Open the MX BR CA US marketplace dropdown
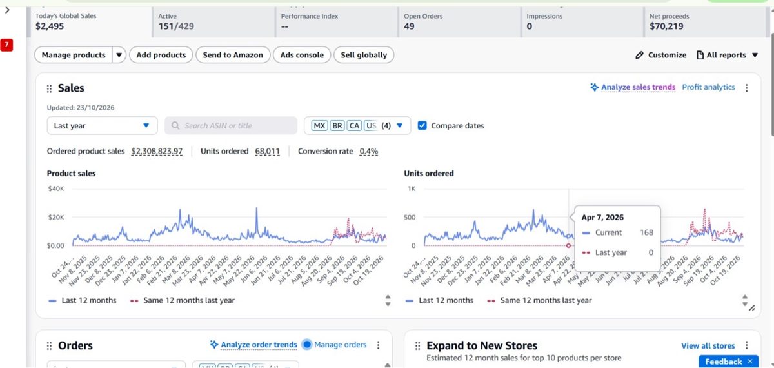774x368 pixels. (x=357, y=126)
